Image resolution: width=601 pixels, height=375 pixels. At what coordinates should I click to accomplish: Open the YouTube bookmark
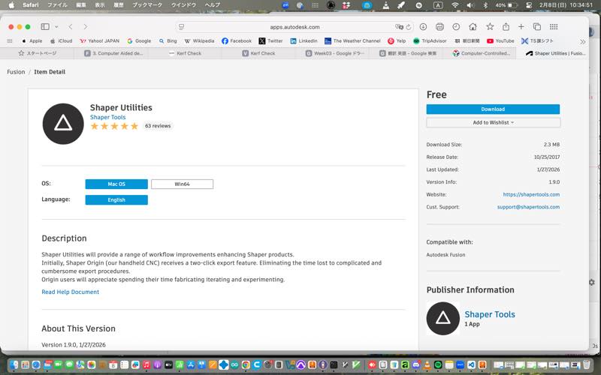point(500,41)
